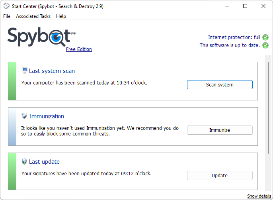Click the Internet protection green checkmark

click(x=265, y=37)
